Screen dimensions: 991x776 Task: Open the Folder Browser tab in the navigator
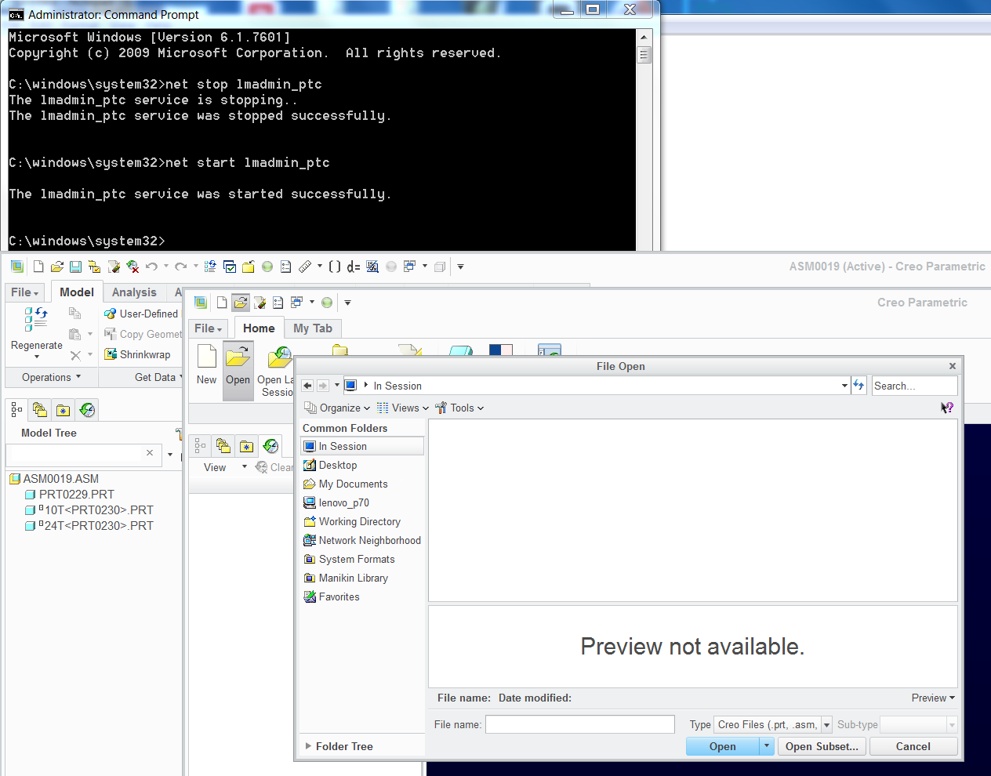click(x=39, y=409)
